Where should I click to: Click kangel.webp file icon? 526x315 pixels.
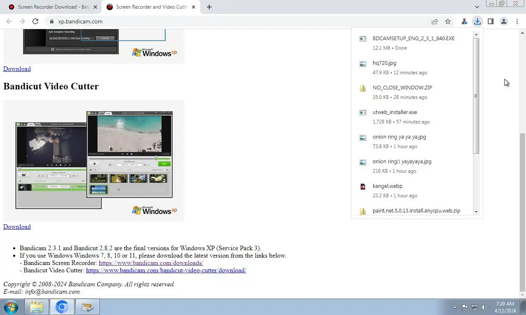[363, 187]
